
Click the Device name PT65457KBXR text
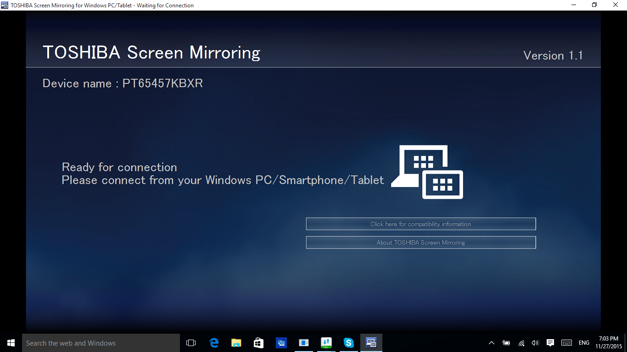click(x=123, y=83)
